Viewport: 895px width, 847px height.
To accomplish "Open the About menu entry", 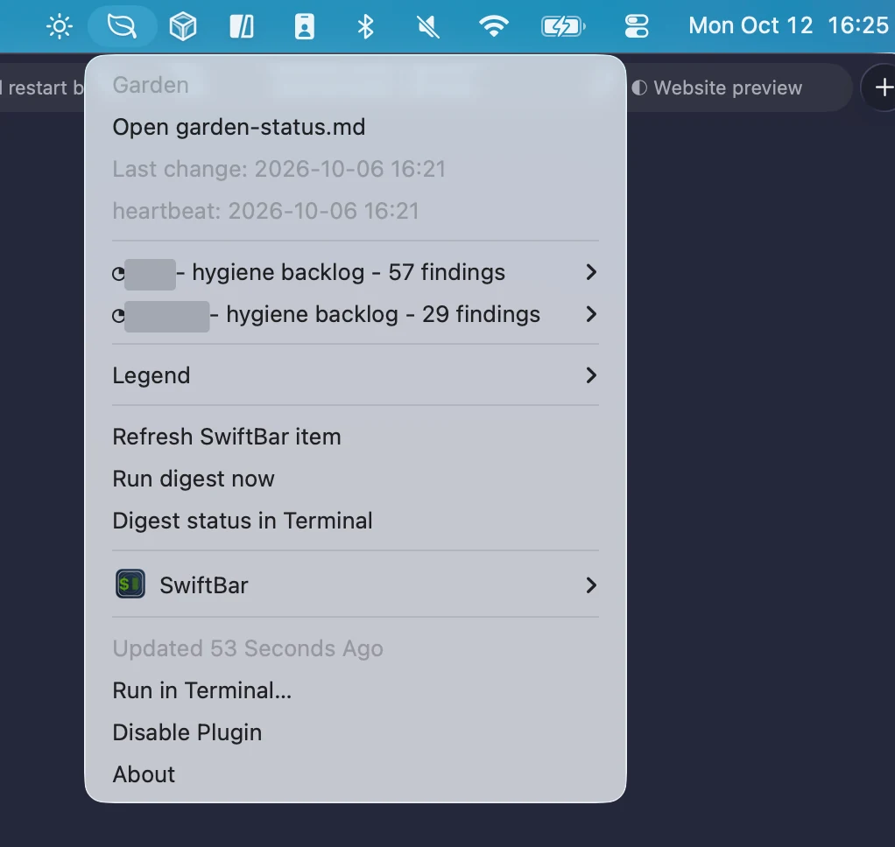I will (x=355, y=774).
